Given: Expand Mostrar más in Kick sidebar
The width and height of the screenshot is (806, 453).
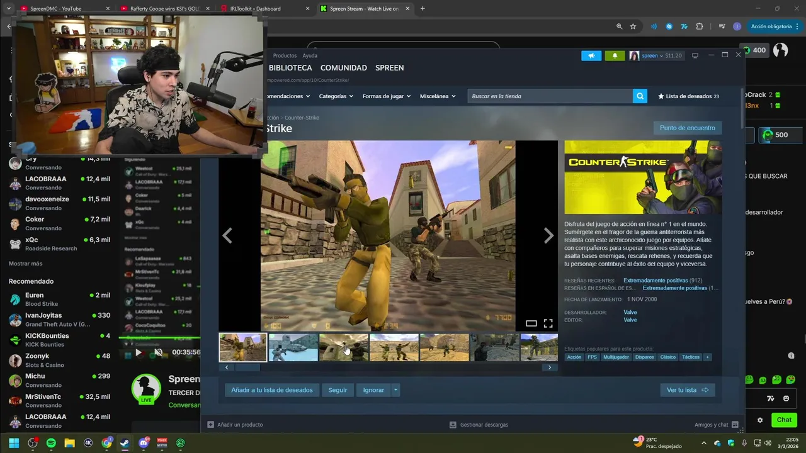Looking at the screenshot, I should pos(26,264).
